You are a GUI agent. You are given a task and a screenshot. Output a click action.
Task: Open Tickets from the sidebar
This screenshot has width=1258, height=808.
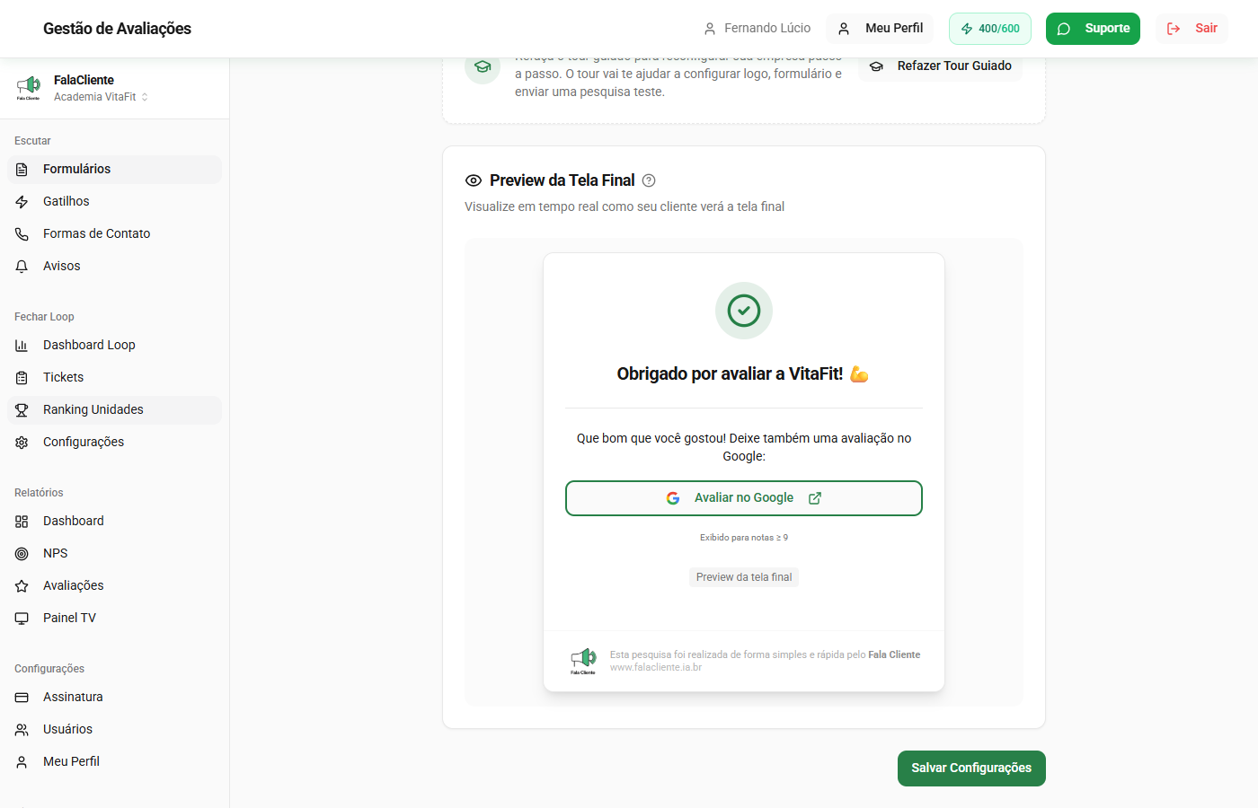point(63,378)
